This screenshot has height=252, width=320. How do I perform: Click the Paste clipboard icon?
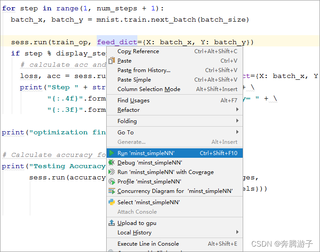point(112,61)
